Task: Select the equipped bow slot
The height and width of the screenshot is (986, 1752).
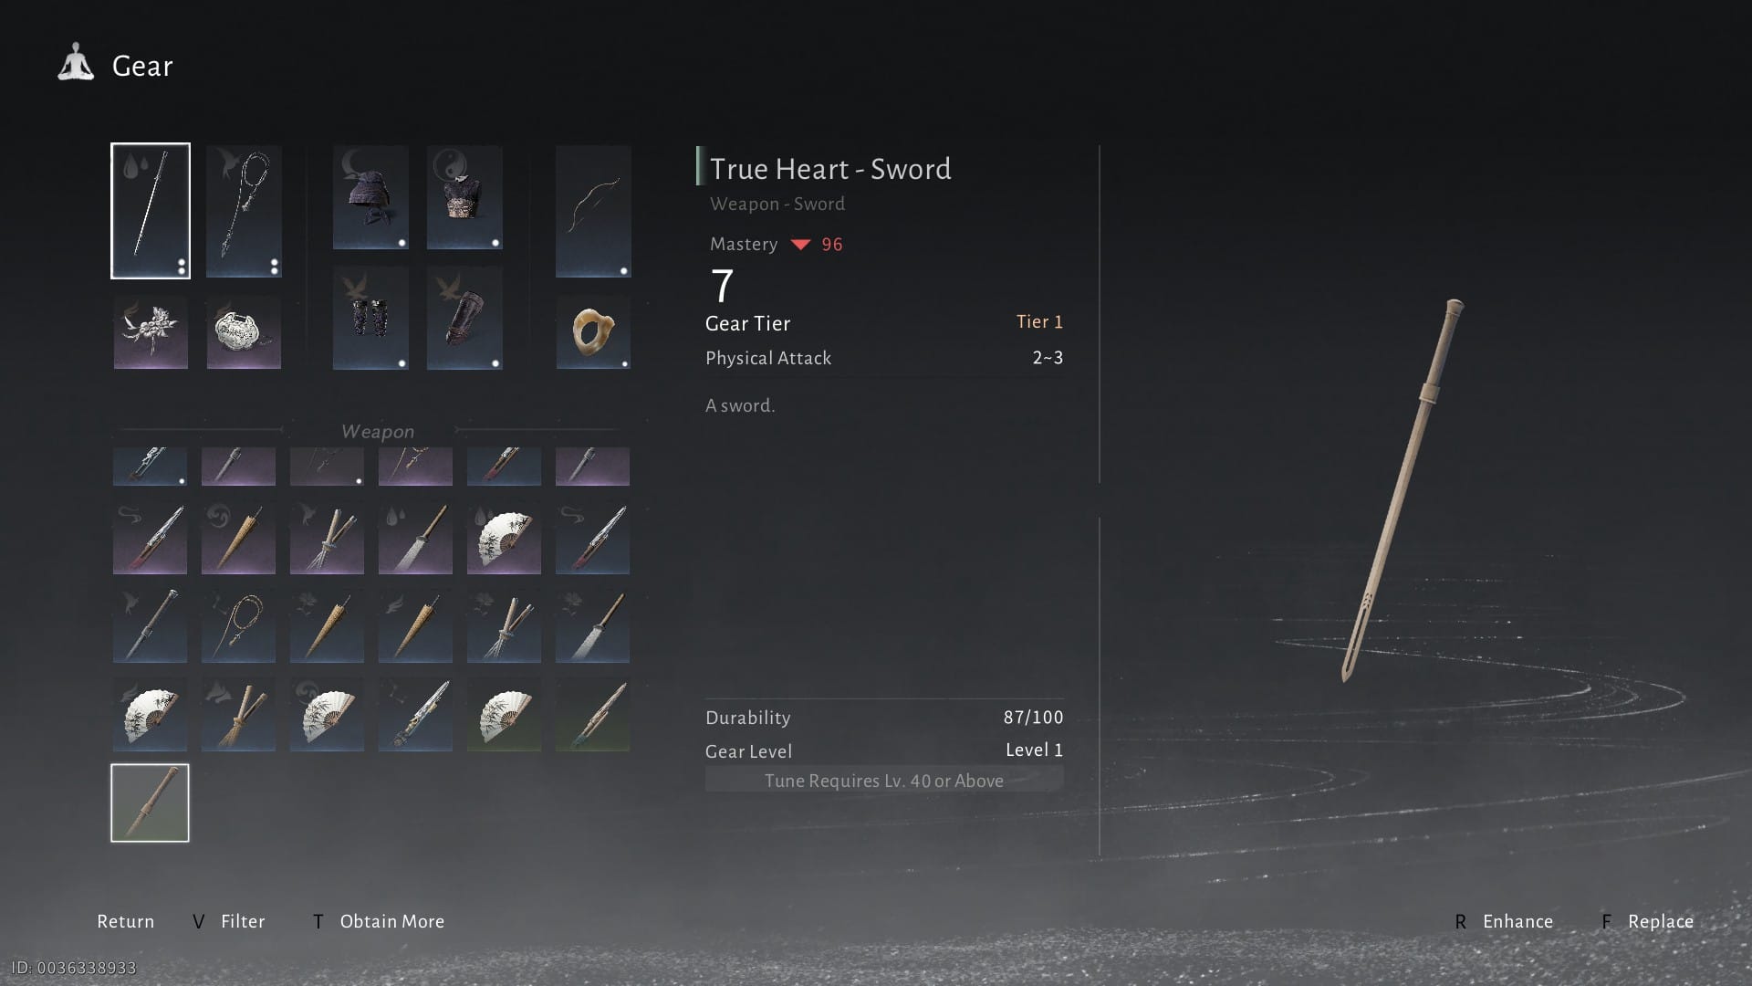Action: pyautogui.click(x=593, y=211)
